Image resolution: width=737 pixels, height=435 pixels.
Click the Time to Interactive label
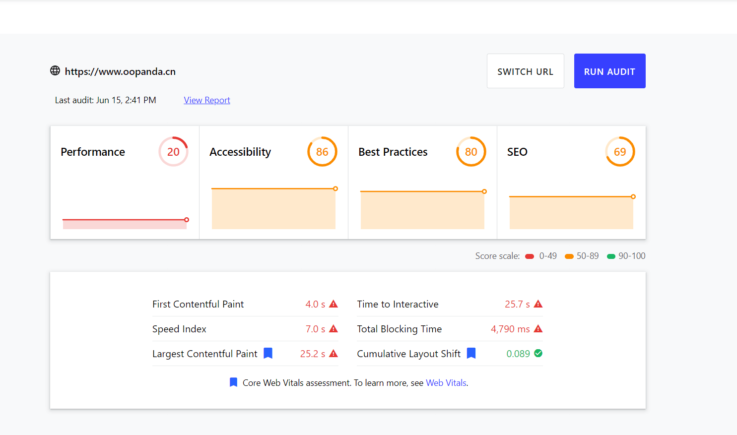pyautogui.click(x=398, y=304)
